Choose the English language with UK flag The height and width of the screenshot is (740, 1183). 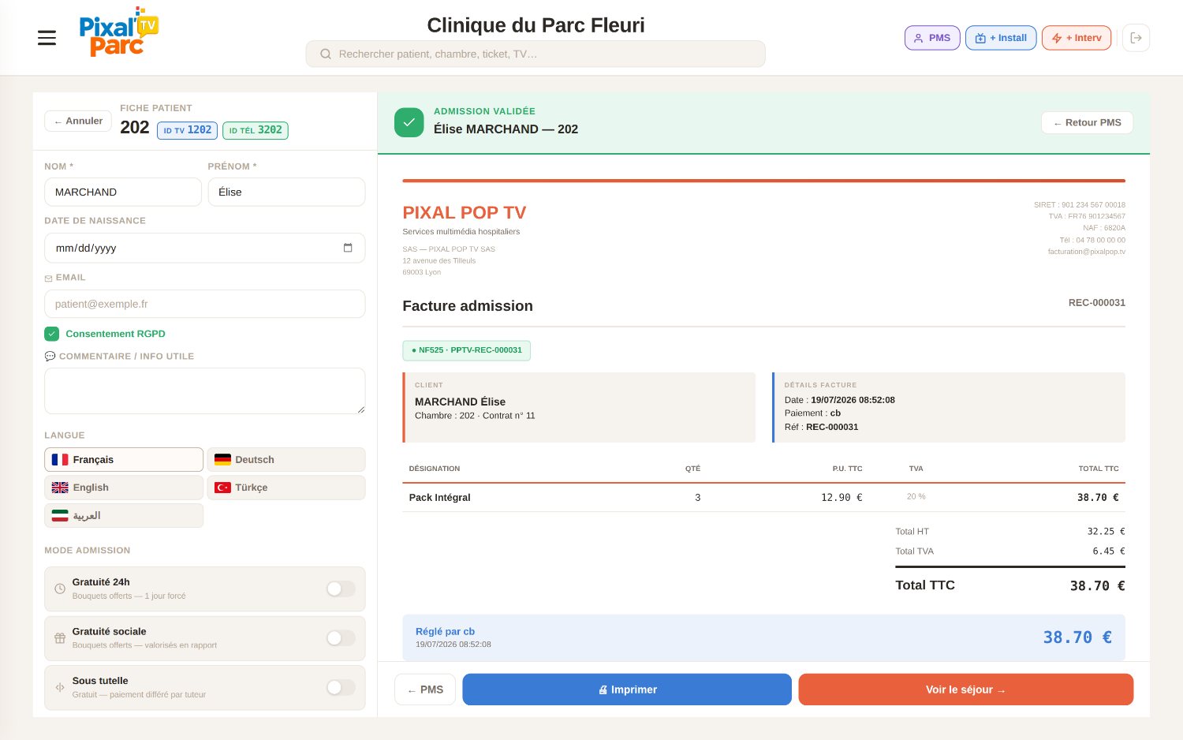[124, 488]
